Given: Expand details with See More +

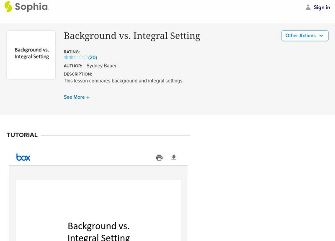Looking at the screenshot, I should [77, 97].
